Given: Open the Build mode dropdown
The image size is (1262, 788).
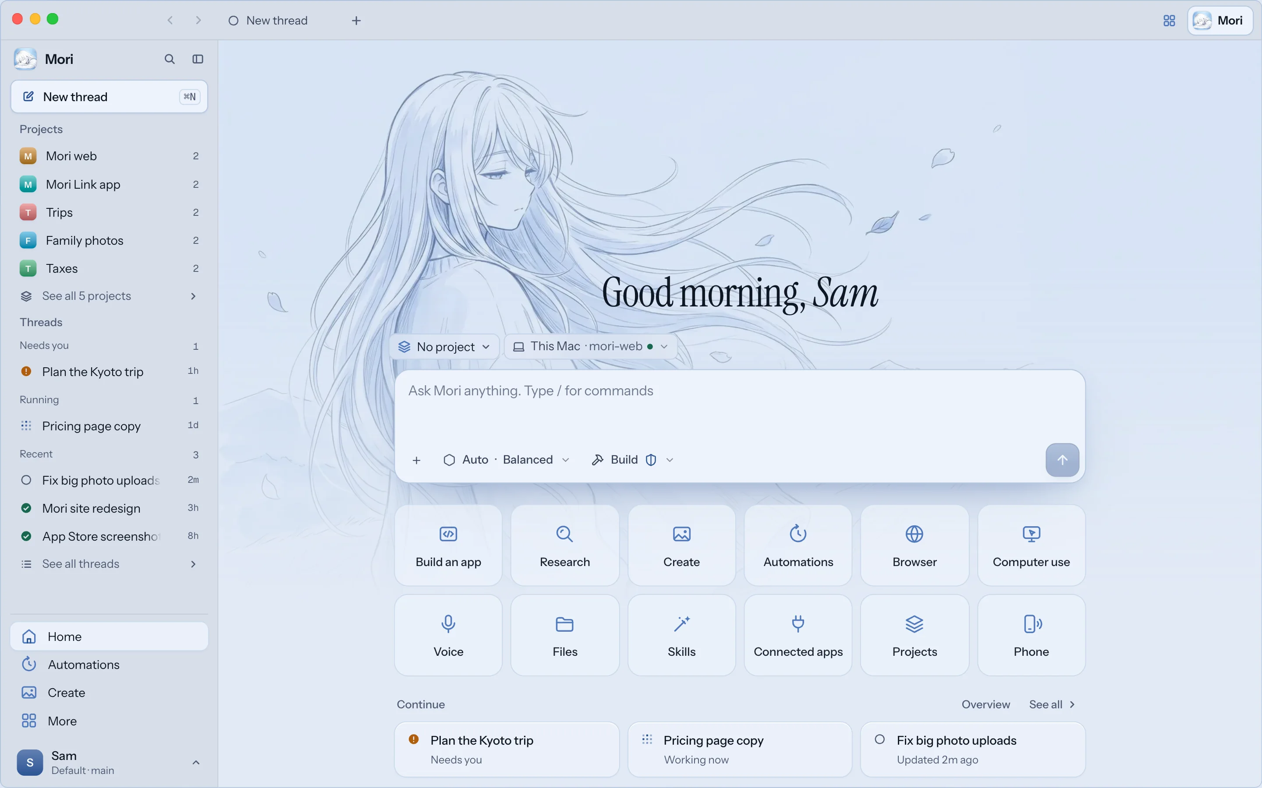Looking at the screenshot, I should [x=633, y=460].
